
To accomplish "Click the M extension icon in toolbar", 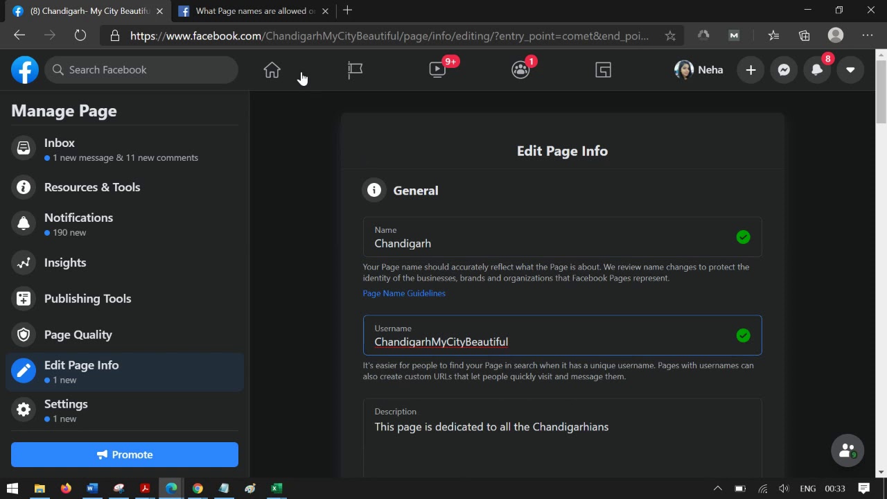I will 734,35.
